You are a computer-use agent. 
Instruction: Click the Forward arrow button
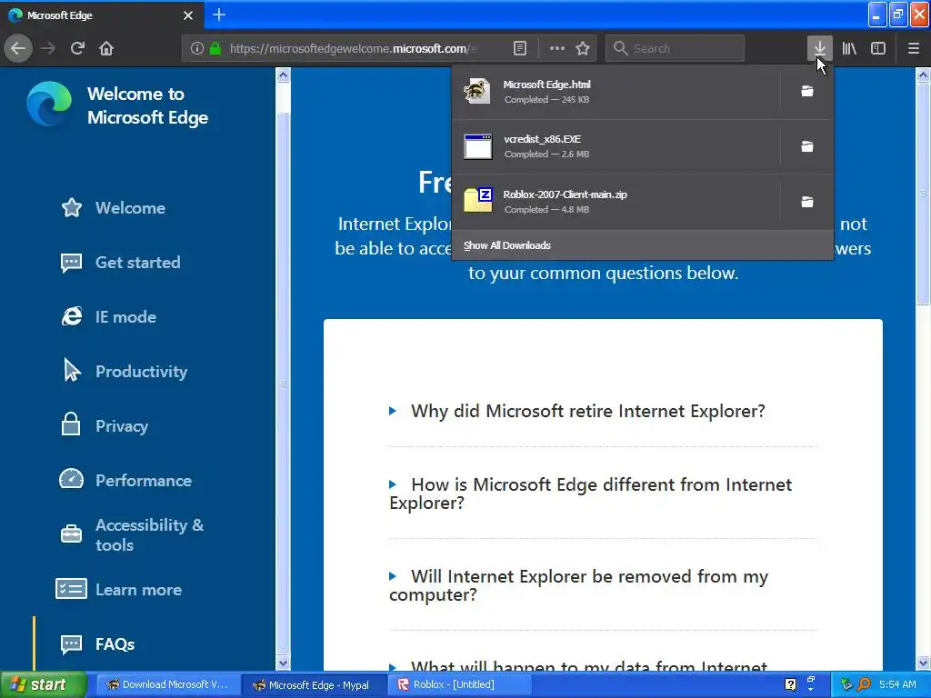(49, 48)
